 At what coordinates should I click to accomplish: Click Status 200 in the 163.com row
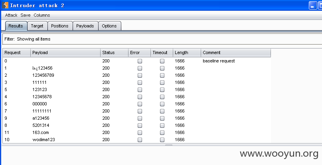pyautogui.click(x=106, y=133)
